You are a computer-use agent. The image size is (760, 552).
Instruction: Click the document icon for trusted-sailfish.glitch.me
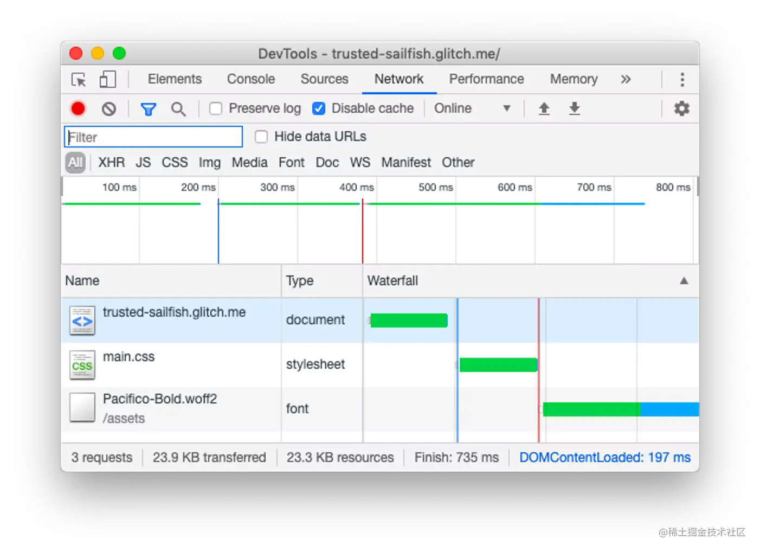(82, 320)
